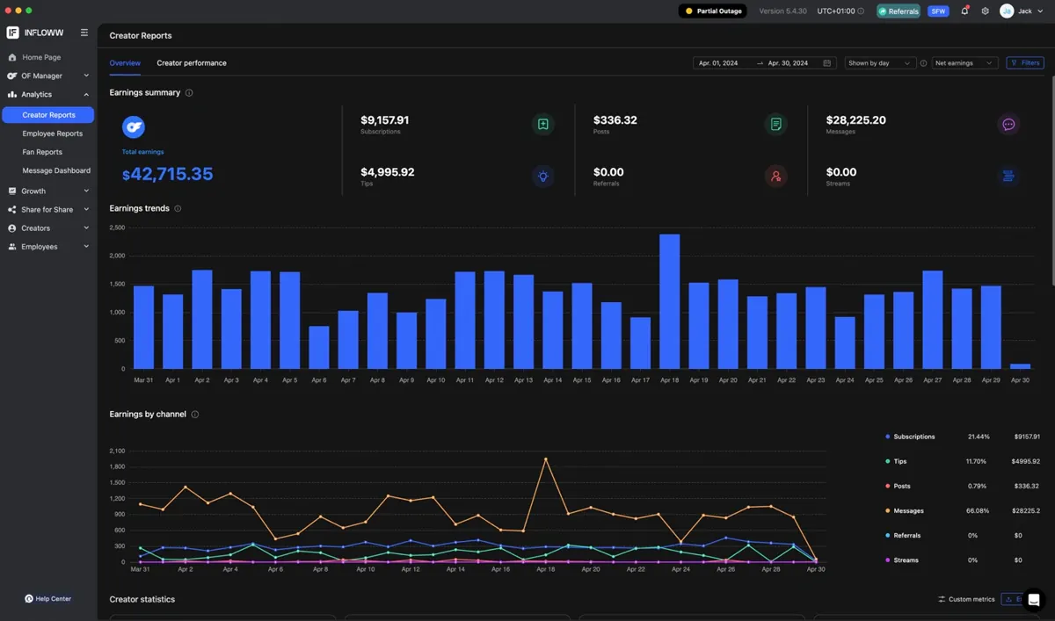Click the $28,225.20 Messages amount
This screenshot has height=621, width=1055.
(x=856, y=120)
